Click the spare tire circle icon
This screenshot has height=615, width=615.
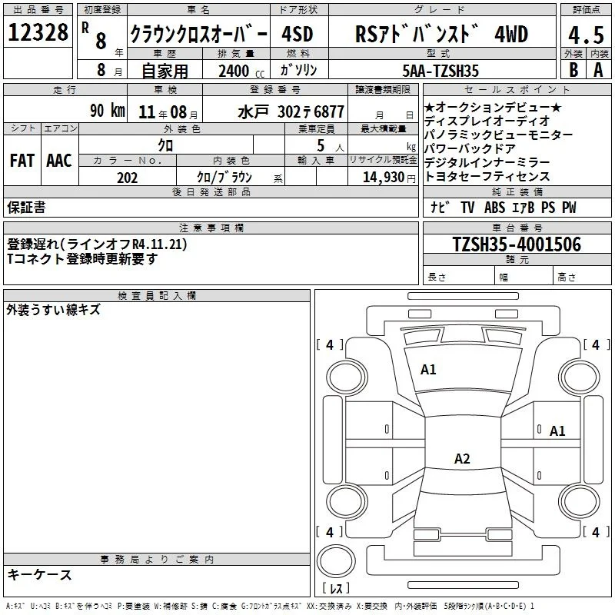336,561
